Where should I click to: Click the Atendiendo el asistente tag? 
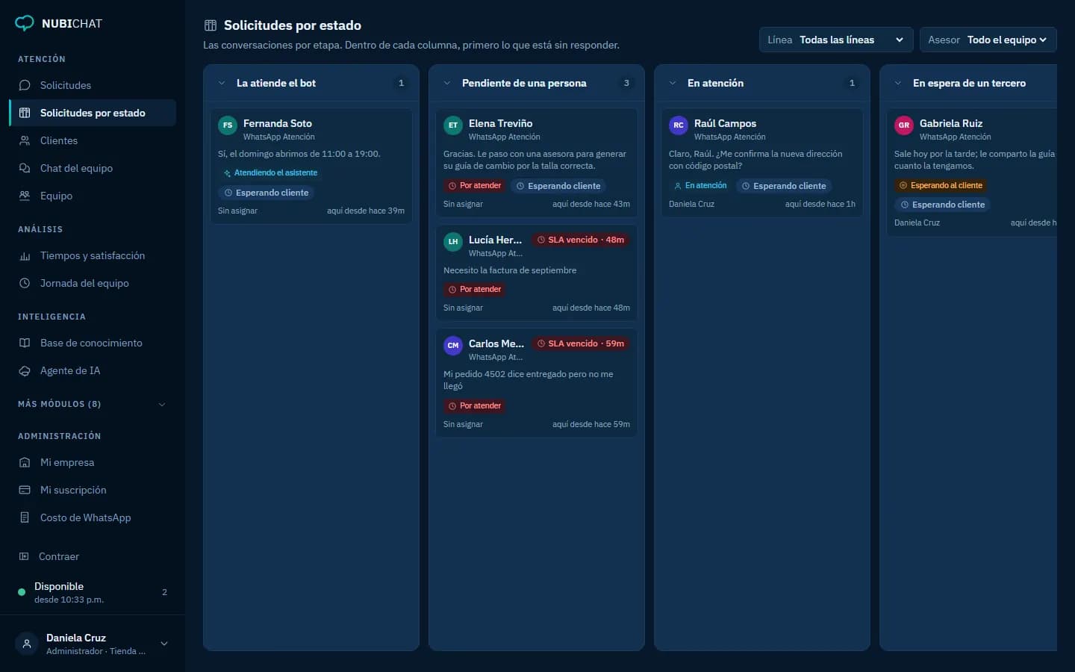(x=270, y=172)
